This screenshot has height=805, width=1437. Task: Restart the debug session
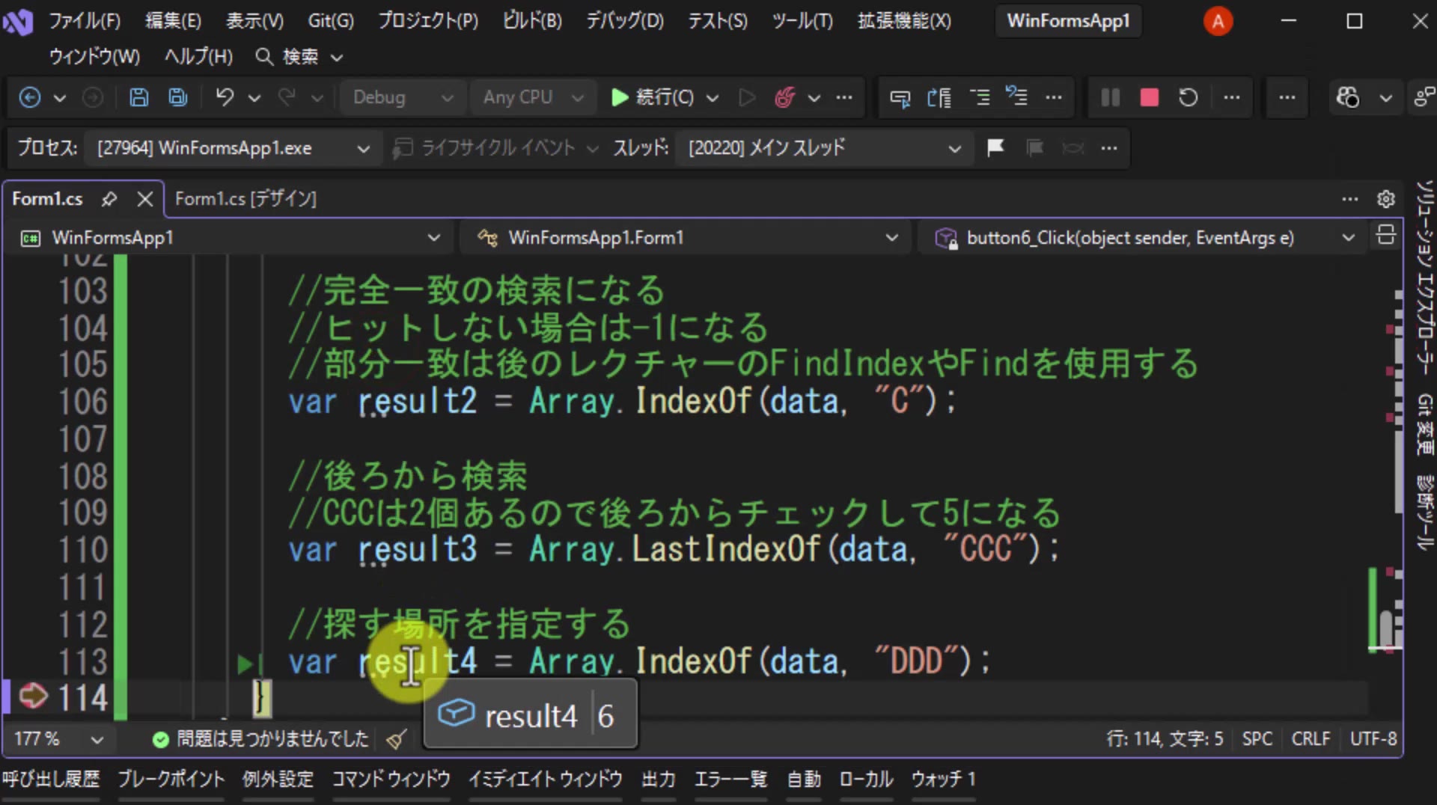coord(1189,97)
